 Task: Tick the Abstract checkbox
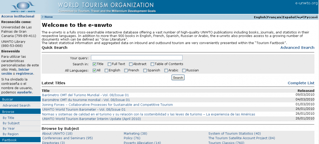[131, 64]
